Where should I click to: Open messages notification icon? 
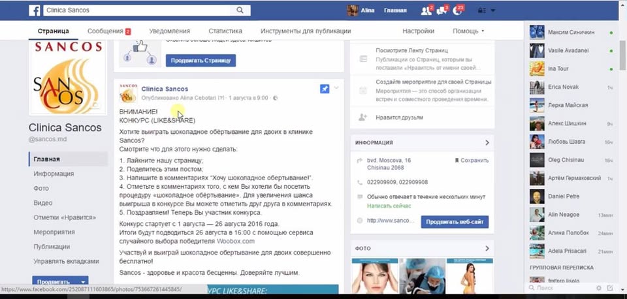[x=442, y=10]
